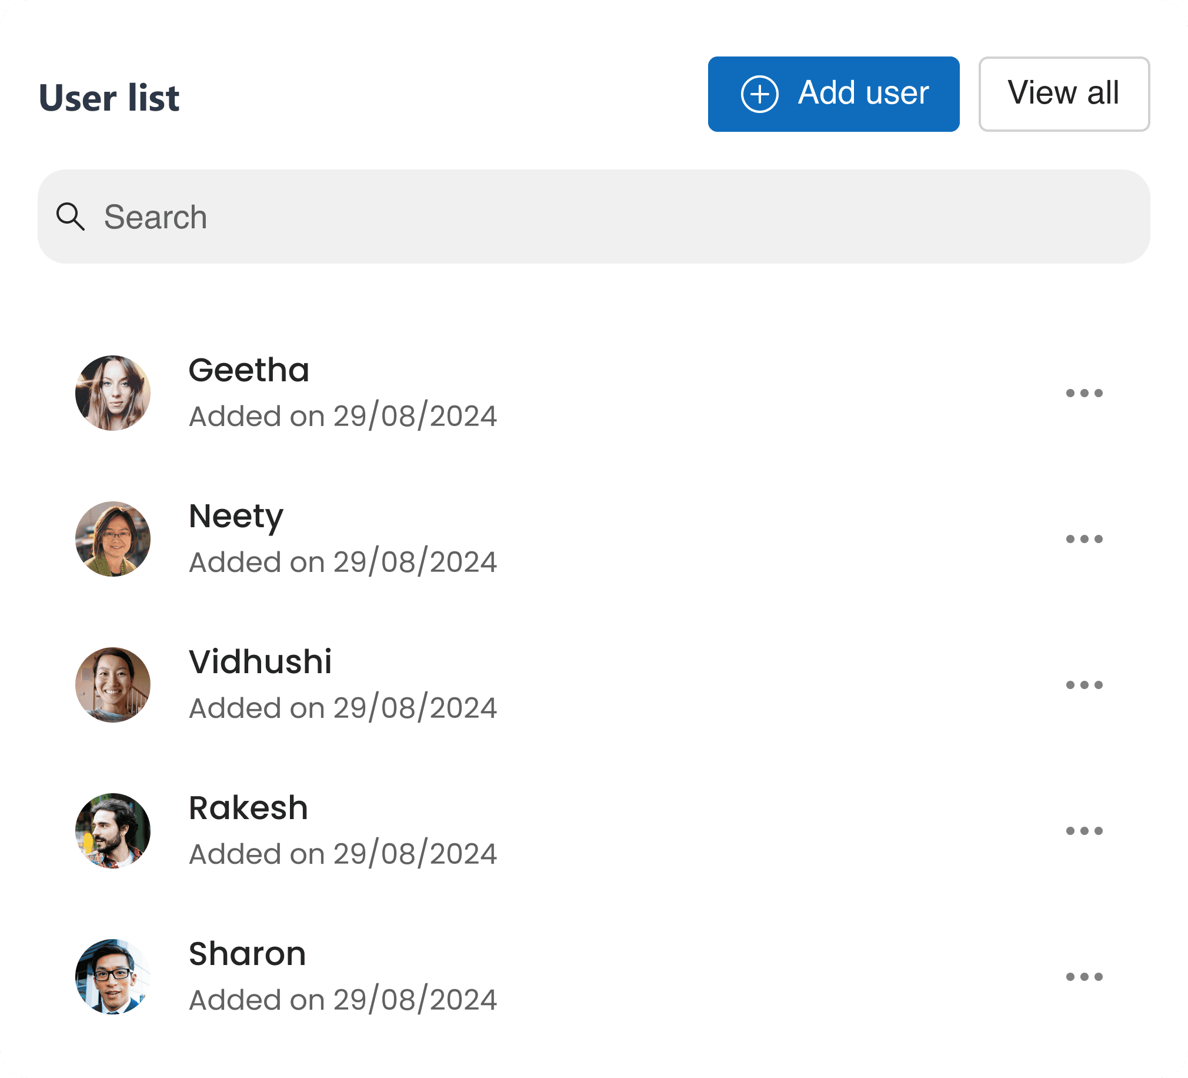
Task: Open the three-dot menu for Vidhushi
Action: [x=1084, y=684]
